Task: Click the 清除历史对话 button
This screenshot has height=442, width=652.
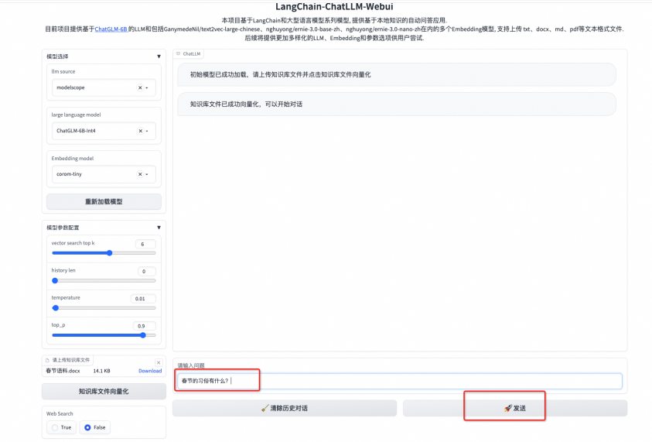Action: (285, 408)
